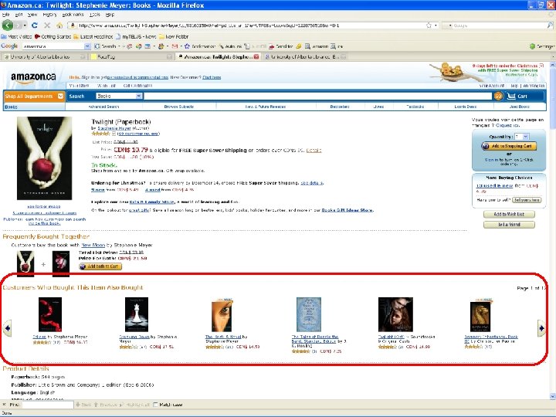Viewport: 556px width, 417px height.
Task: Click Bestsellers in Books navigation
Action: tap(339, 107)
